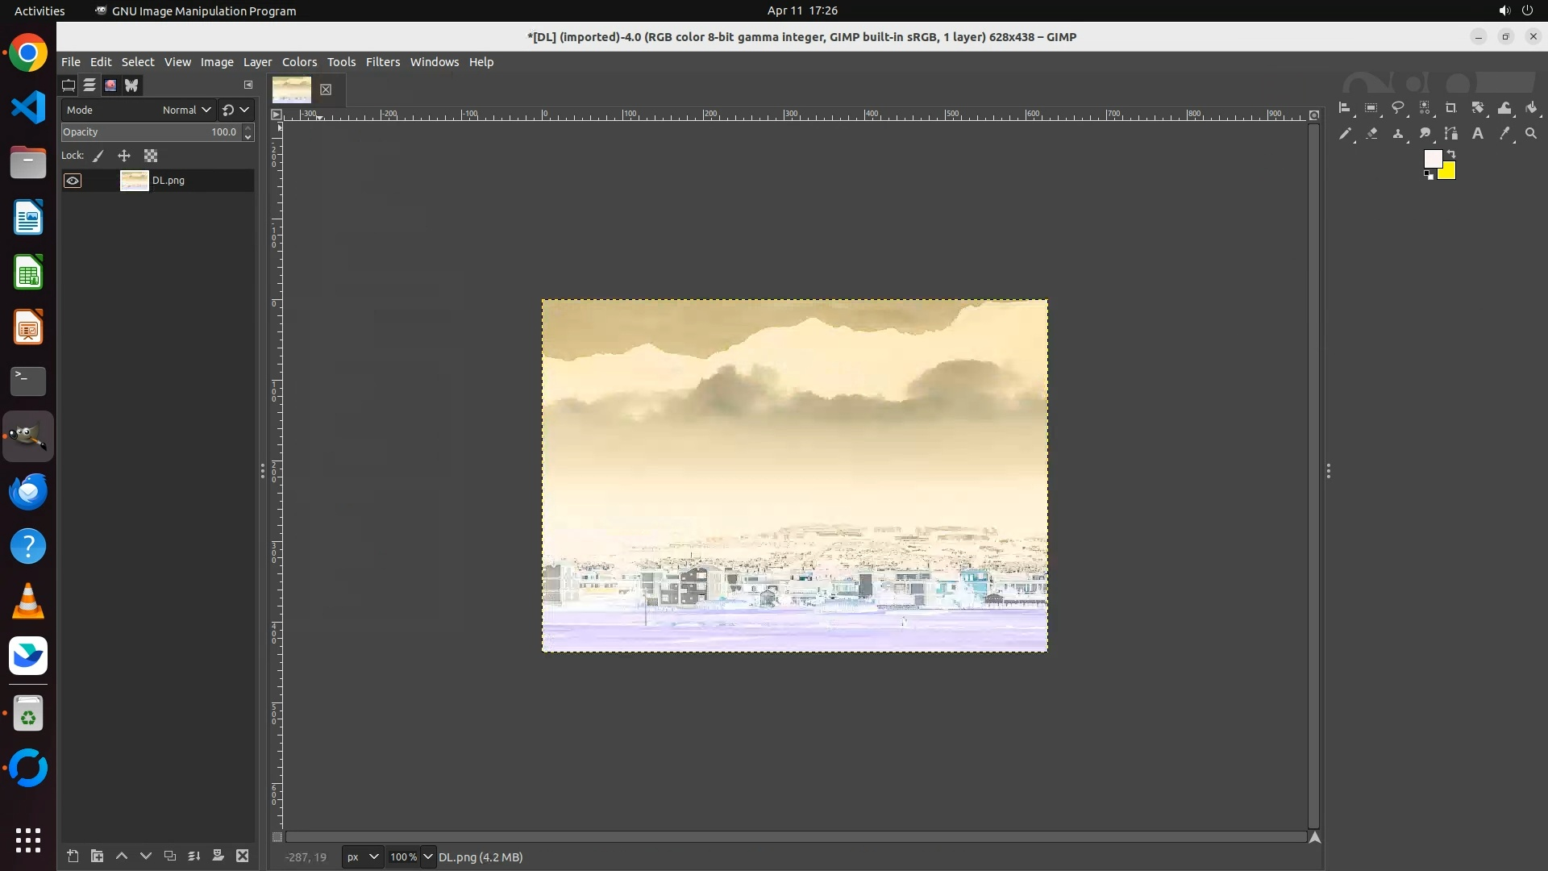This screenshot has height=871, width=1548.
Task: Select the Paths tool
Action: pyautogui.click(x=1450, y=134)
